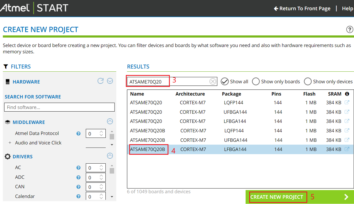Click the Find software search field
The width and height of the screenshot is (354, 204).
pos(59,107)
